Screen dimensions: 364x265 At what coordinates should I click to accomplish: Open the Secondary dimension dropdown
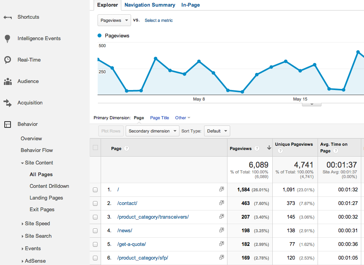tap(152, 131)
